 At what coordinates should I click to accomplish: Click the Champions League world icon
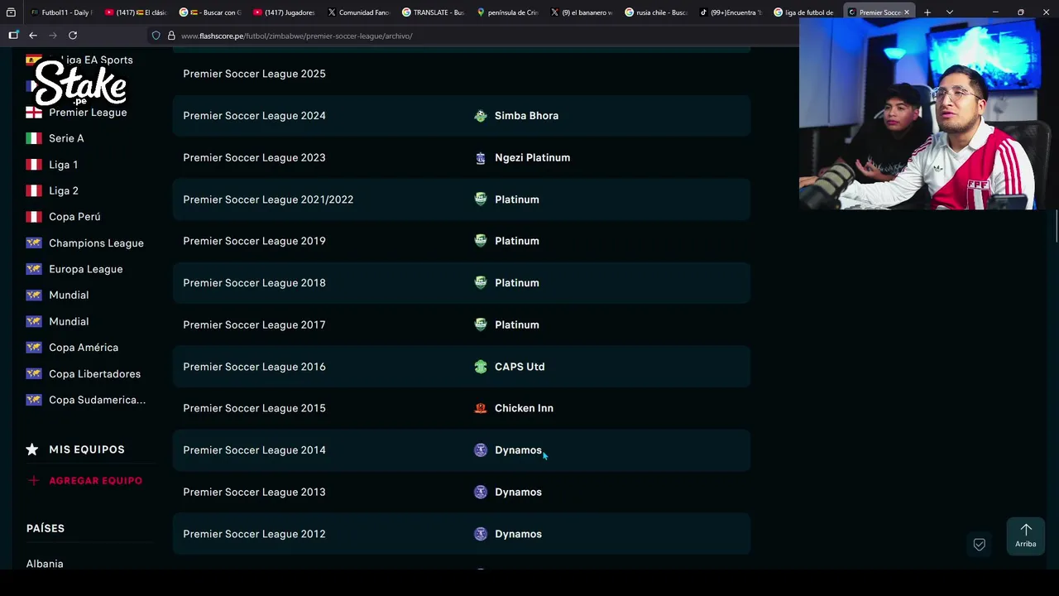34,243
